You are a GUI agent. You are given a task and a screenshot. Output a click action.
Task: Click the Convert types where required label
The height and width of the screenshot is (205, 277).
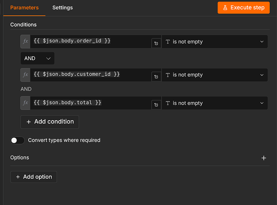point(64,140)
